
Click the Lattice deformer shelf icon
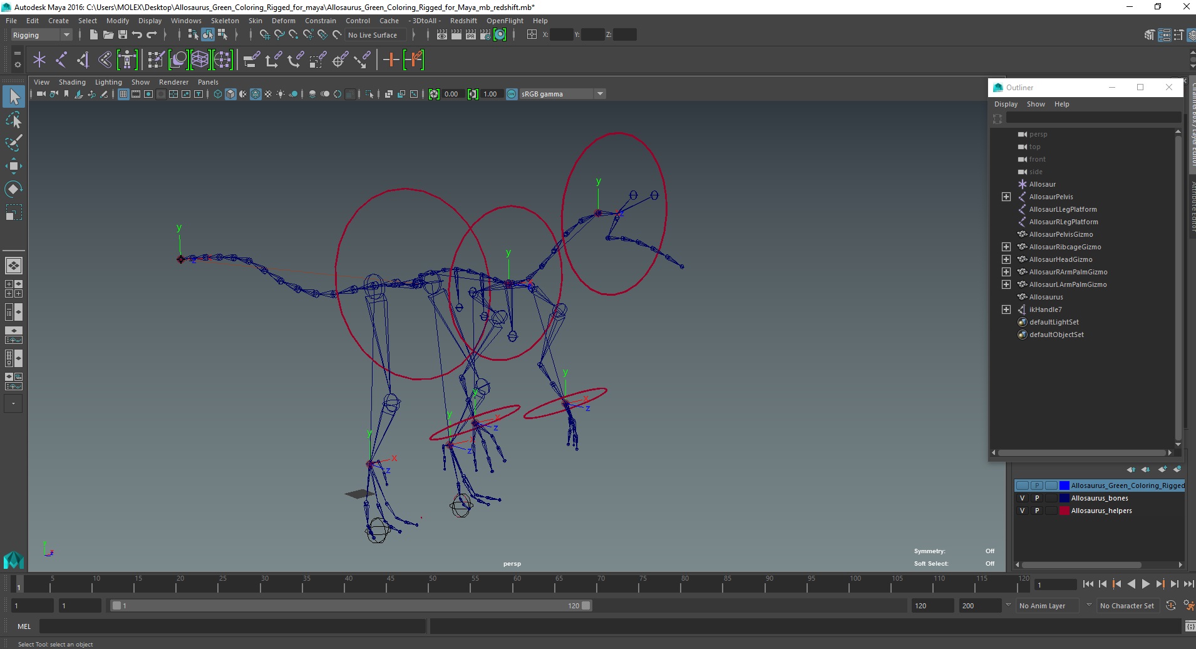click(x=200, y=60)
